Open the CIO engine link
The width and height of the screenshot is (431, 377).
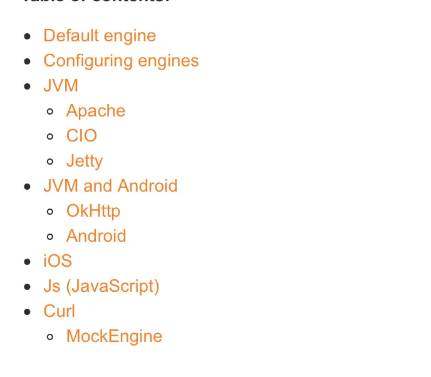click(x=81, y=136)
